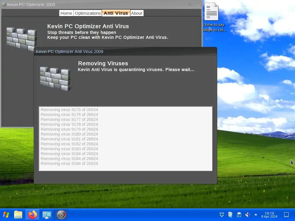The image size is (295, 221).
Task: Click the 'Removing Viruses' heading
Action: click(x=103, y=63)
